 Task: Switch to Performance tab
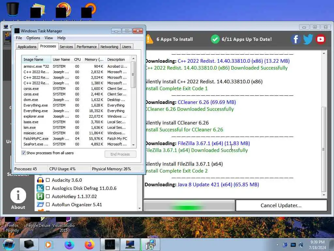coord(86,47)
